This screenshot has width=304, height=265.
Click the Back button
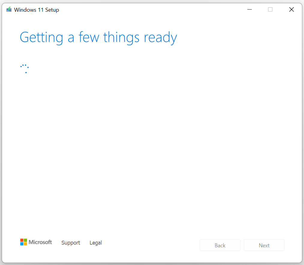(x=220, y=245)
